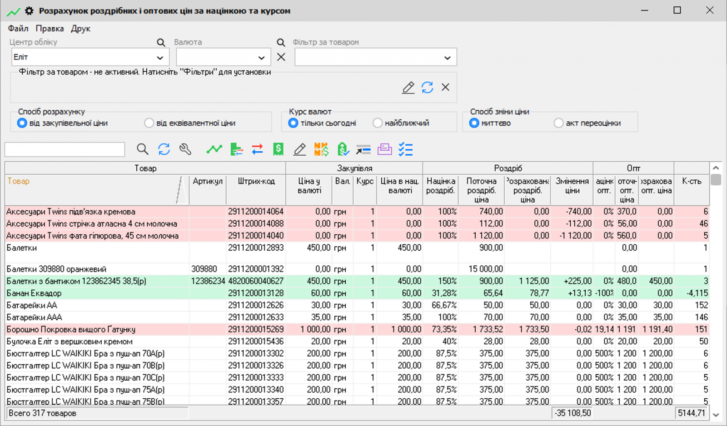The height and width of the screenshot is (426, 727).
Task: Open the 'Файл' menu
Action: pyautogui.click(x=18, y=29)
